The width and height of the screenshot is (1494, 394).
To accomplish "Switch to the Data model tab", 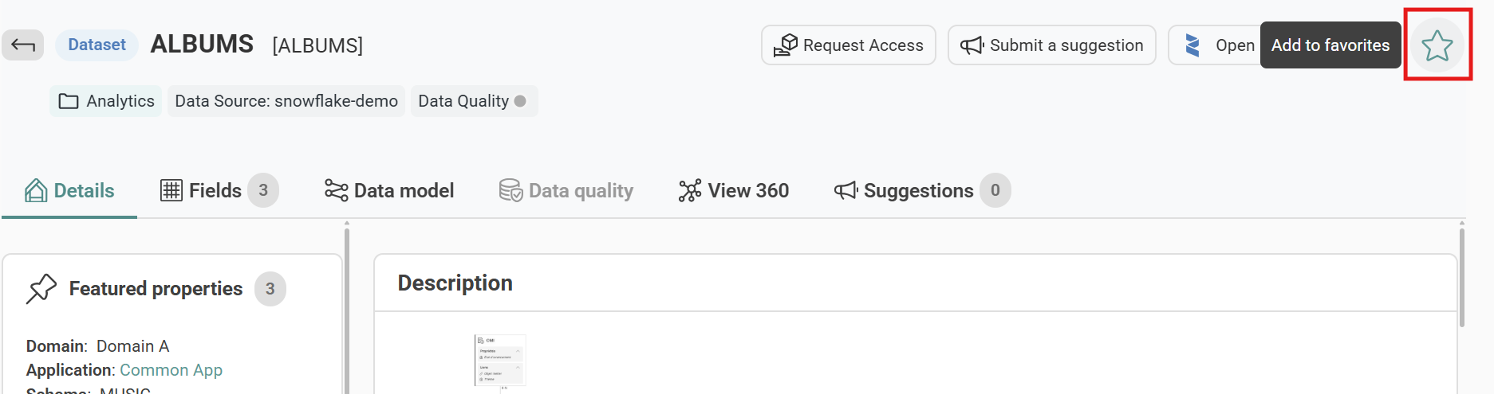I will (389, 191).
